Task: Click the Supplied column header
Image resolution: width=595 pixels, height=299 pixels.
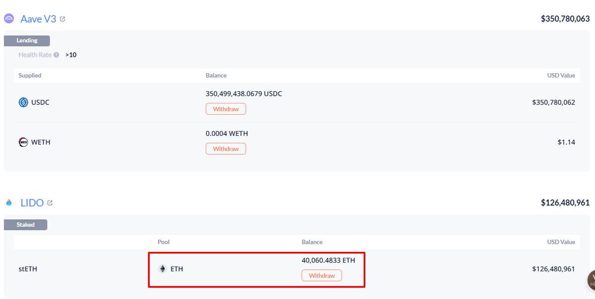Action: click(x=30, y=76)
